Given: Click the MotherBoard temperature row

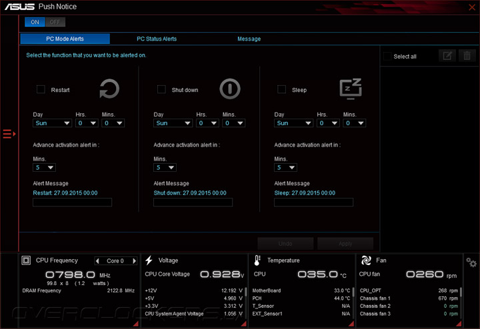Looking at the screenshot, I should [x=301, y=290].
